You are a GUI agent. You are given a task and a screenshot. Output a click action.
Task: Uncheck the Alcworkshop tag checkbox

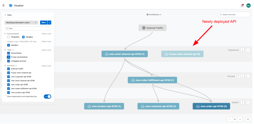pos(9,53)
